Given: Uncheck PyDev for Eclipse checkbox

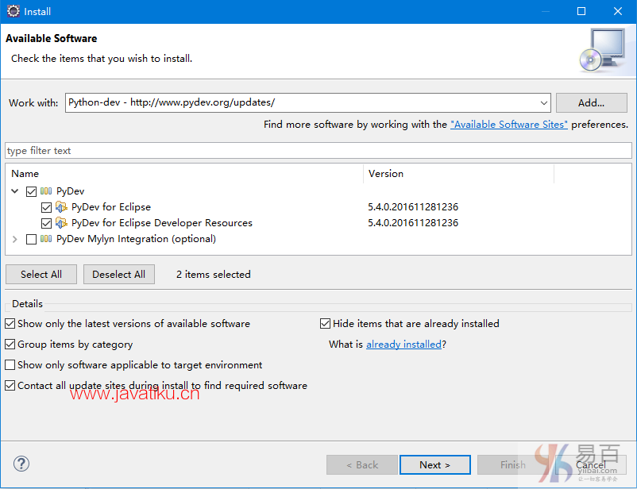Looking at the screenshot, I should pyautogui.click(x=46, y=207).
